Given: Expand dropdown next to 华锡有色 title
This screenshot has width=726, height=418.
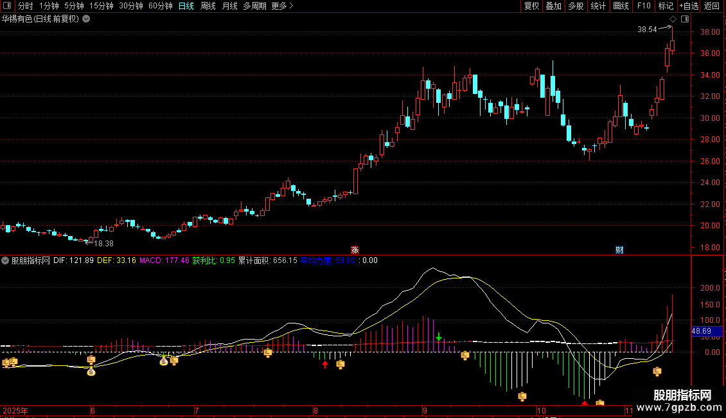Looking at the screenshot, I should [86, 19].
